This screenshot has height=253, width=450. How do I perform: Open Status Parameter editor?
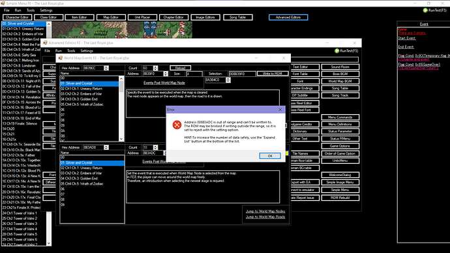pos(340,131)
